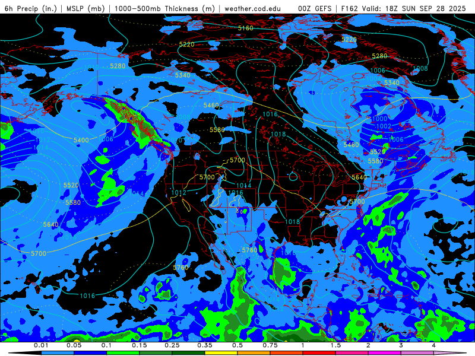475x356 pixels.
Task: Click the '0.05' legend value
Action: 74,345
